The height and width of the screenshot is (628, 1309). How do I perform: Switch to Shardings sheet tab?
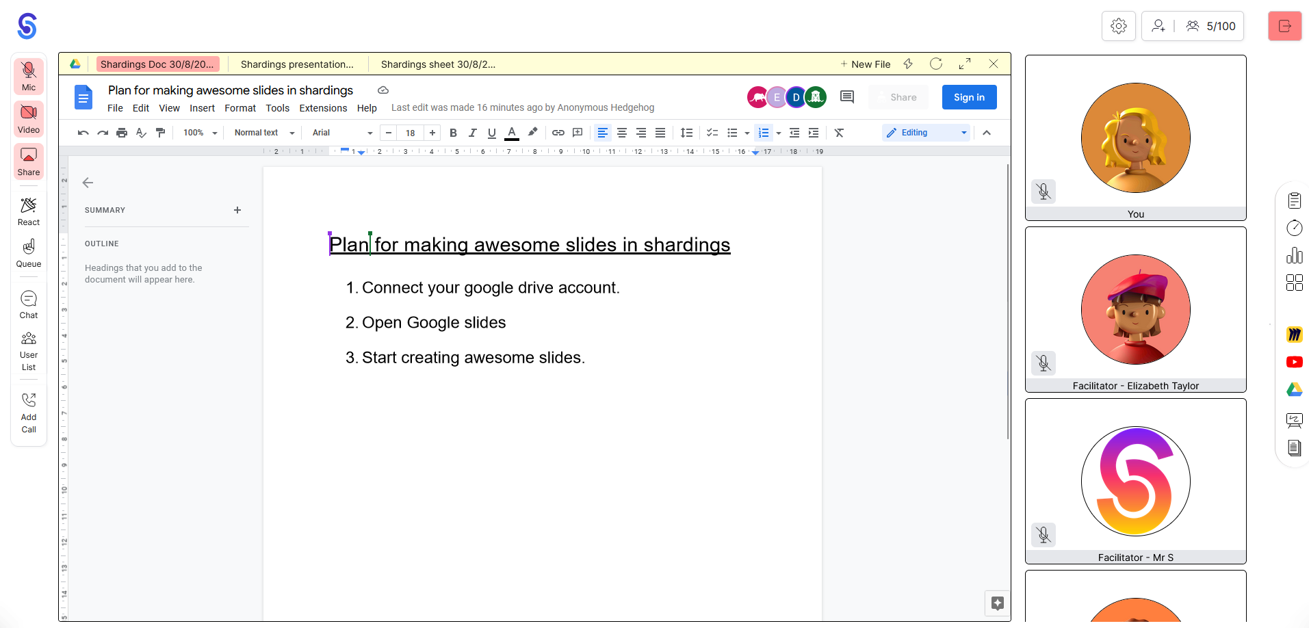[x=438, y=64]
